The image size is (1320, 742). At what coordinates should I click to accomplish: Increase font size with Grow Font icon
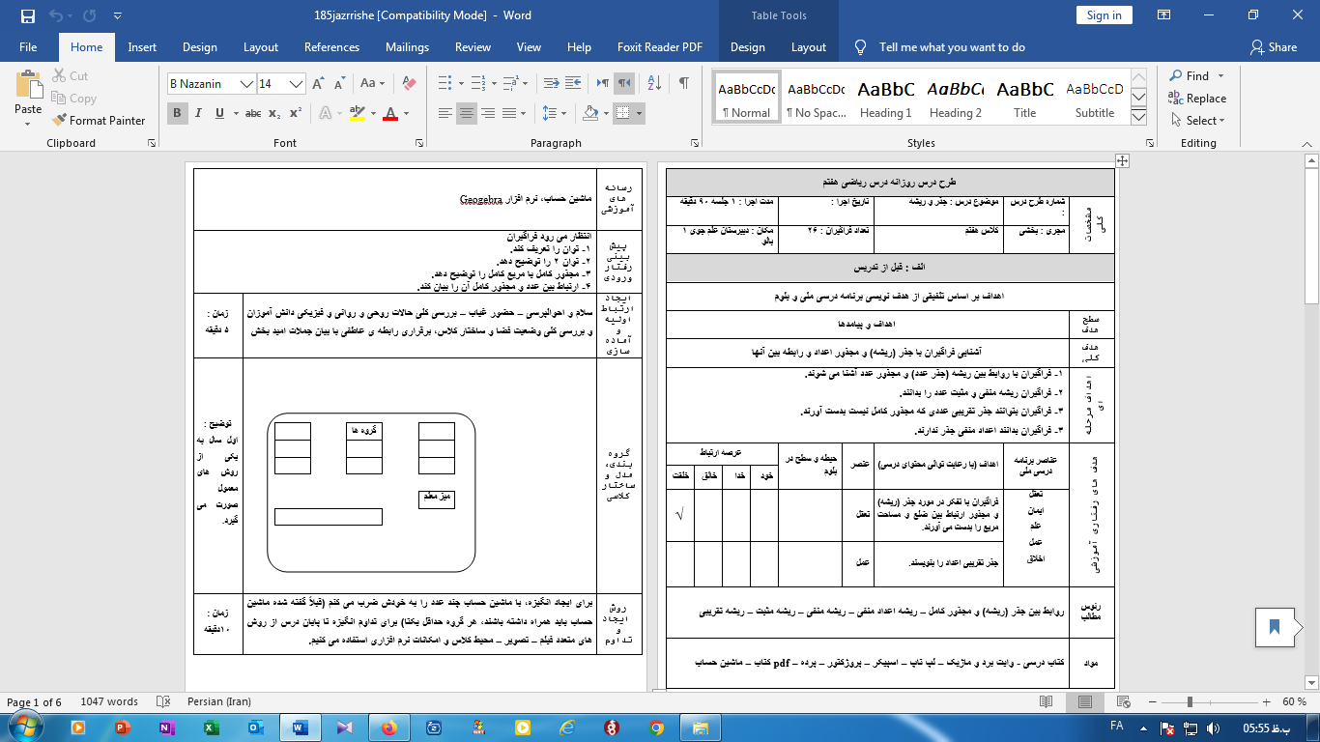pos(318,84)
